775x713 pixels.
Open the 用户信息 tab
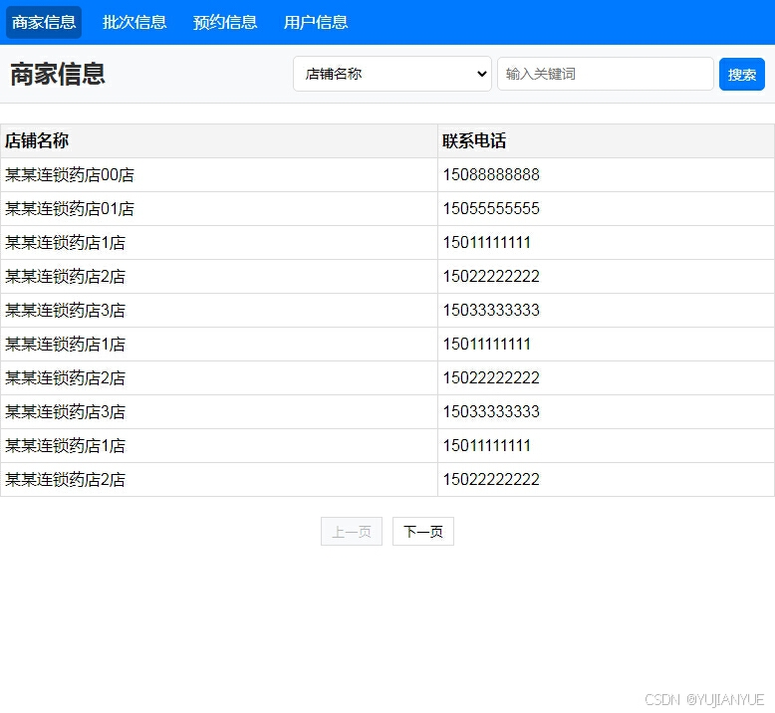click(316, 22)
